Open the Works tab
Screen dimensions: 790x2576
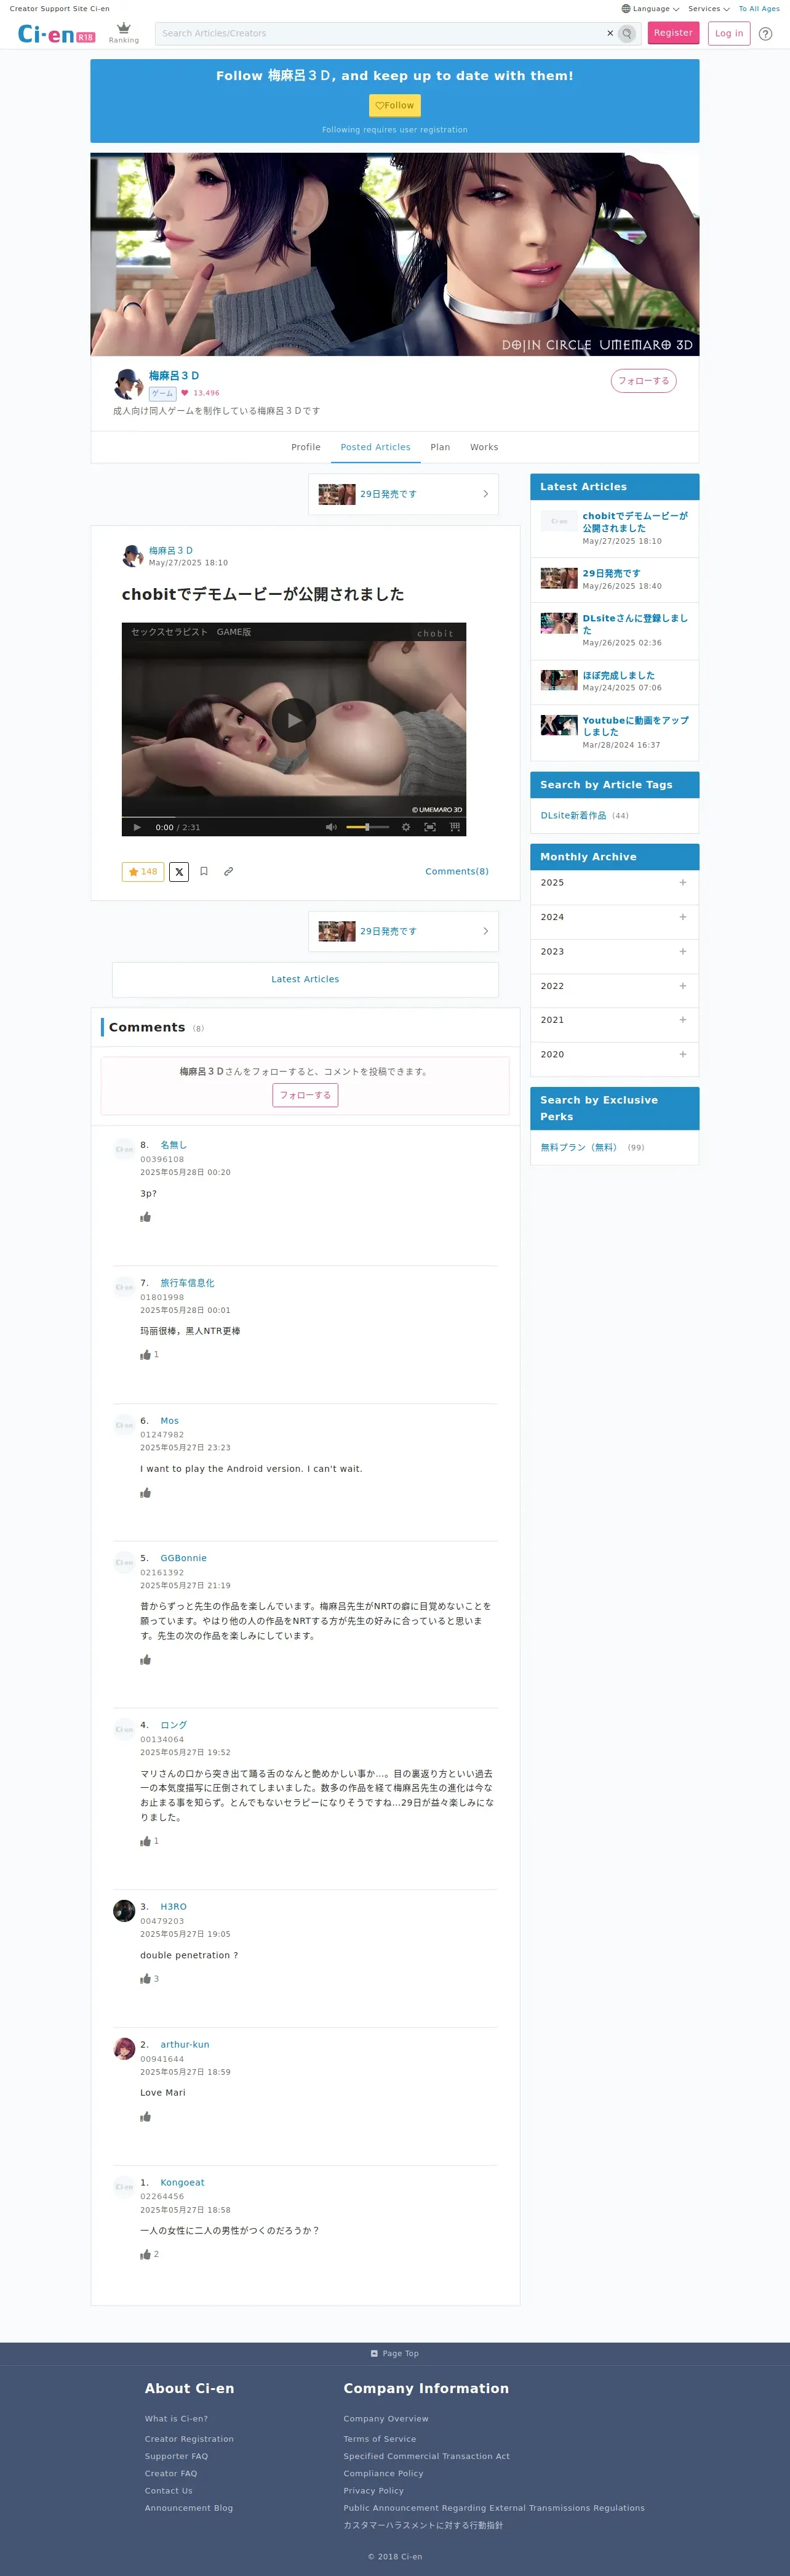point(484,447)
